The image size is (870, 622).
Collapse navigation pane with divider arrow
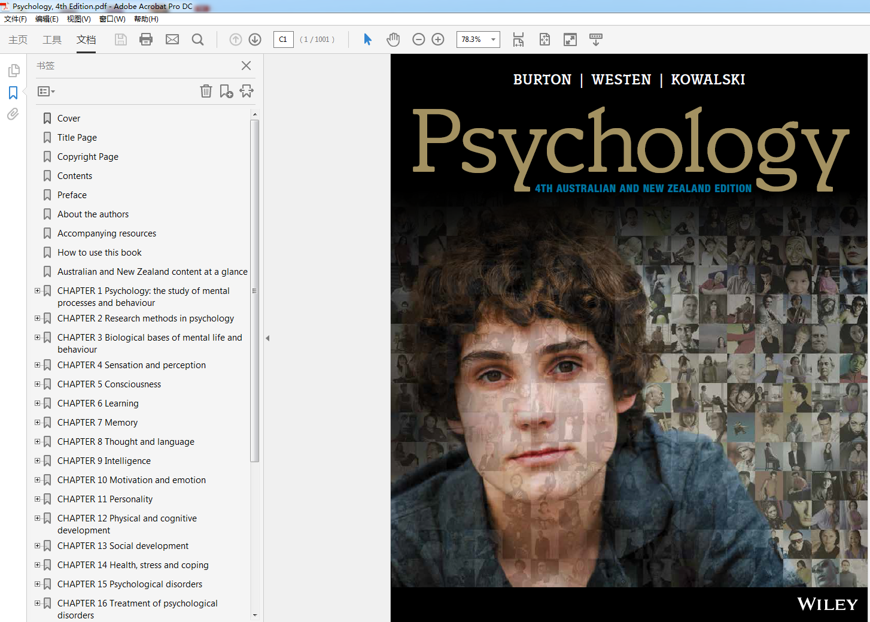click(x=267, y=338)
